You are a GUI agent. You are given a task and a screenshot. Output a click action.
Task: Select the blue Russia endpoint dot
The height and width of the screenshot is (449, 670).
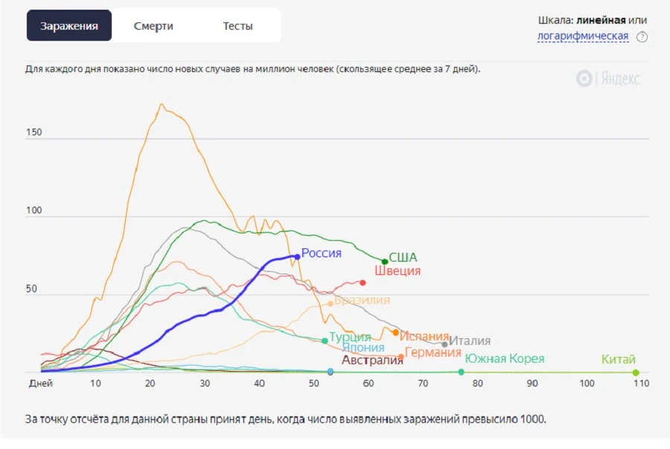pos(297,257)
